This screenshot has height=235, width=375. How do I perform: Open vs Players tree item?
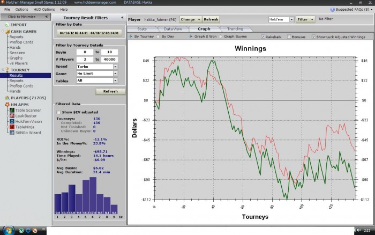[19, 63]
